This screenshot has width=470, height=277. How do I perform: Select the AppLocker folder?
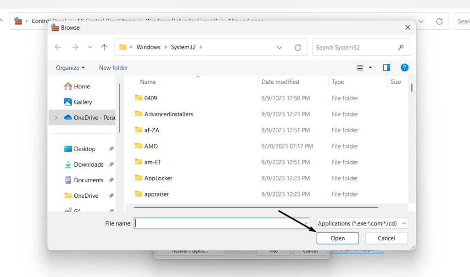(158, 178)
